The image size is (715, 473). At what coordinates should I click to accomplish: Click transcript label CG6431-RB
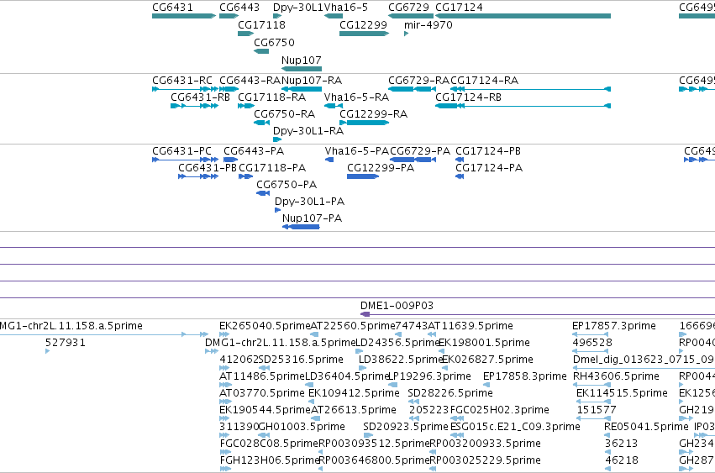coord(200,97)
